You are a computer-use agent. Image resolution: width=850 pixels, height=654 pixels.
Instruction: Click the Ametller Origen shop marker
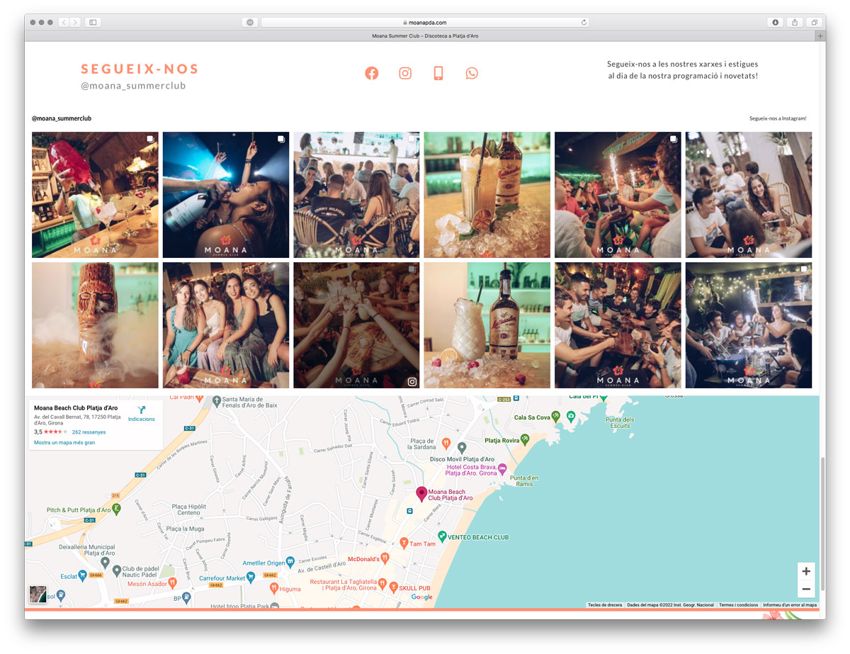291,563
